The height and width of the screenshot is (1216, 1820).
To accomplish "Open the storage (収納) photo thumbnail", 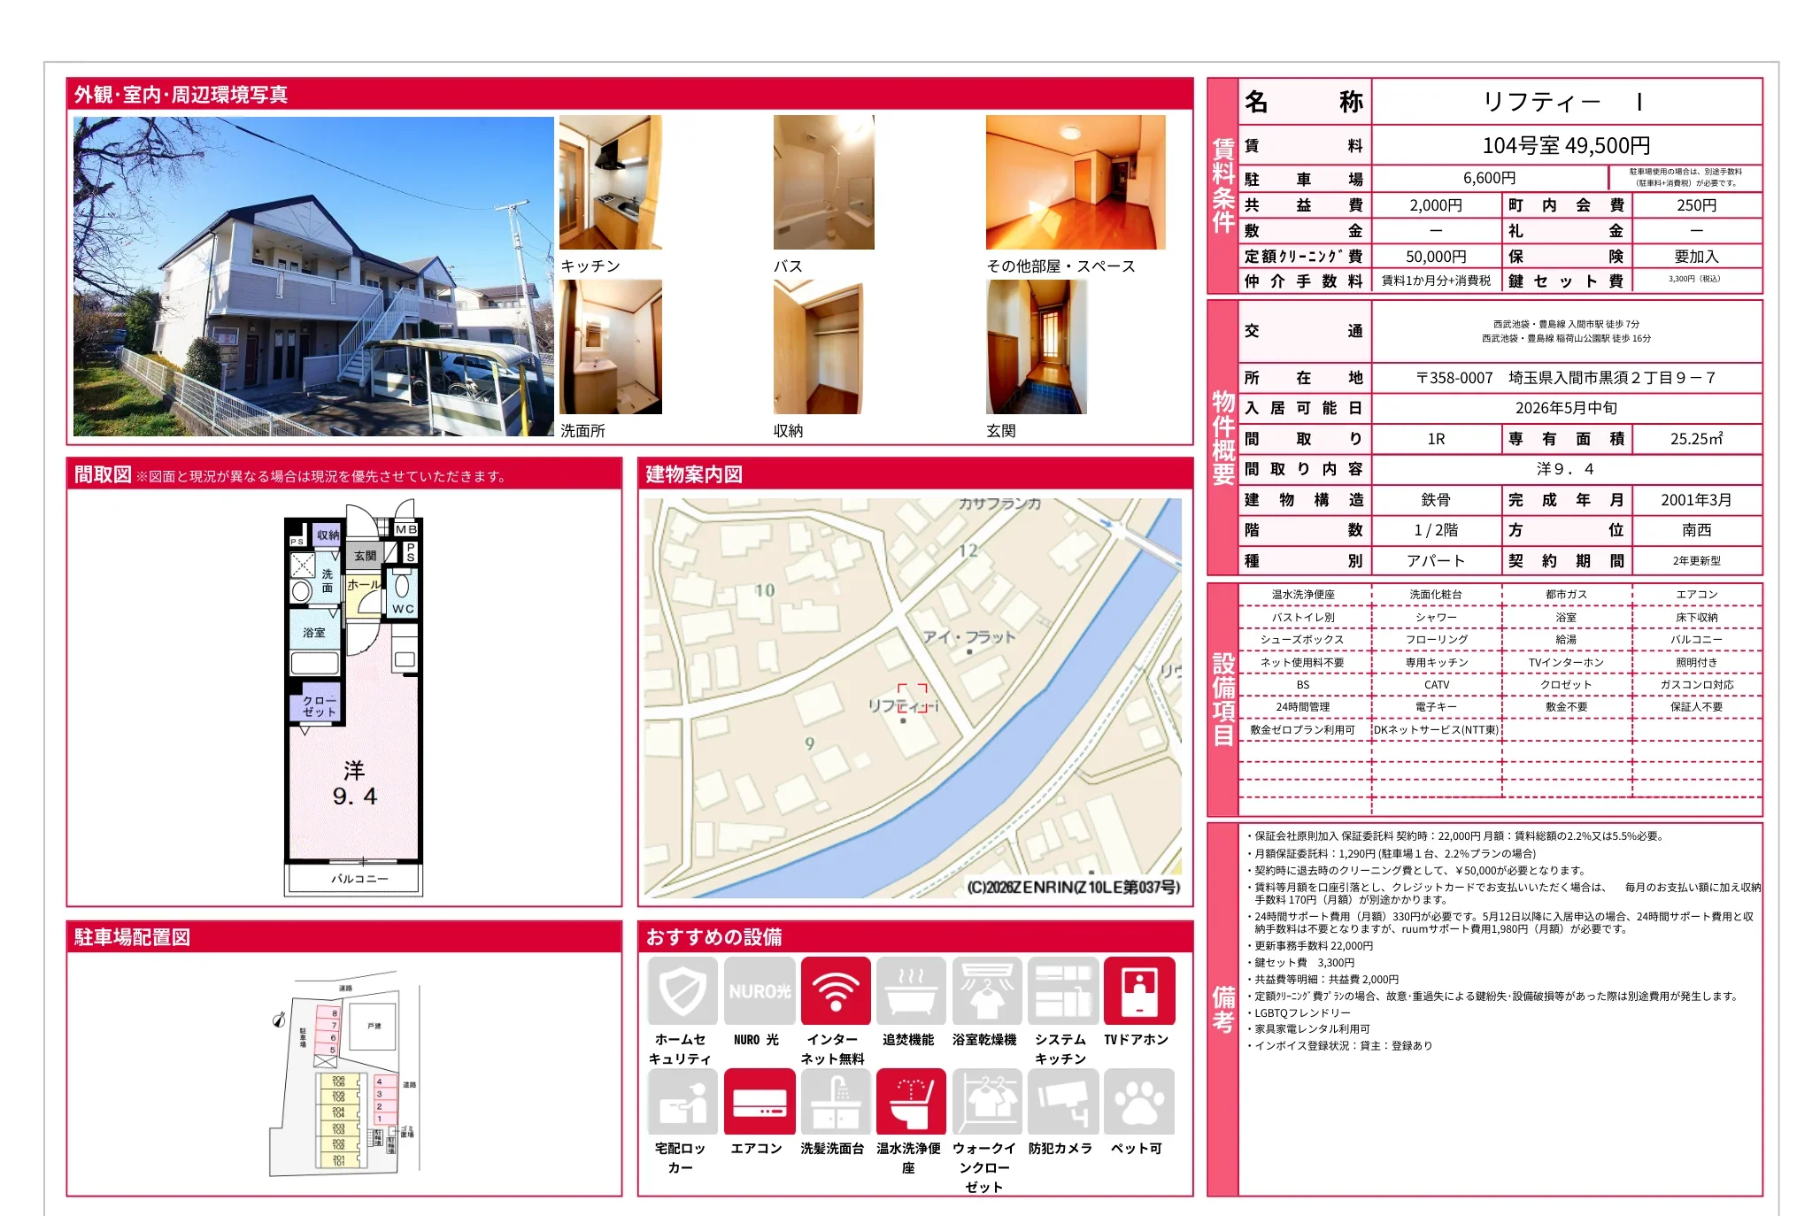I will coord(817,347).
